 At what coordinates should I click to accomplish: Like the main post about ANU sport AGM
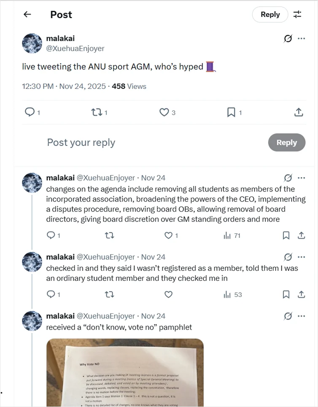point(164,112)
